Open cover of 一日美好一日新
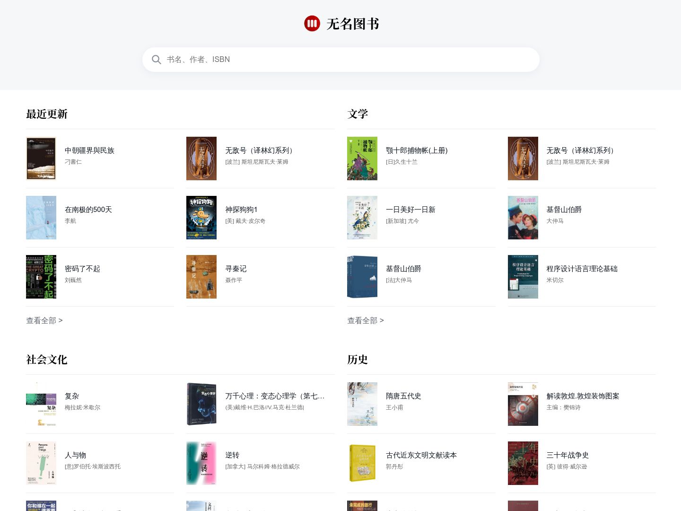The image size is (681, 511). pos(362,218)
